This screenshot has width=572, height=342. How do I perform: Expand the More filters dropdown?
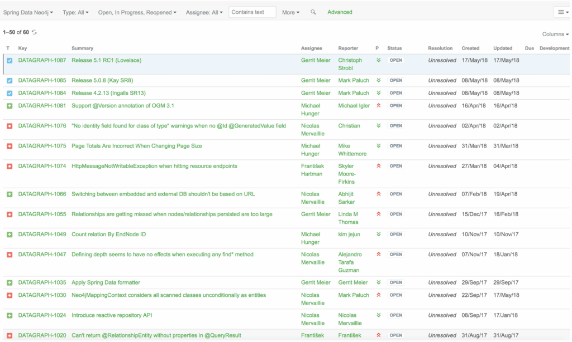point(290,12)
